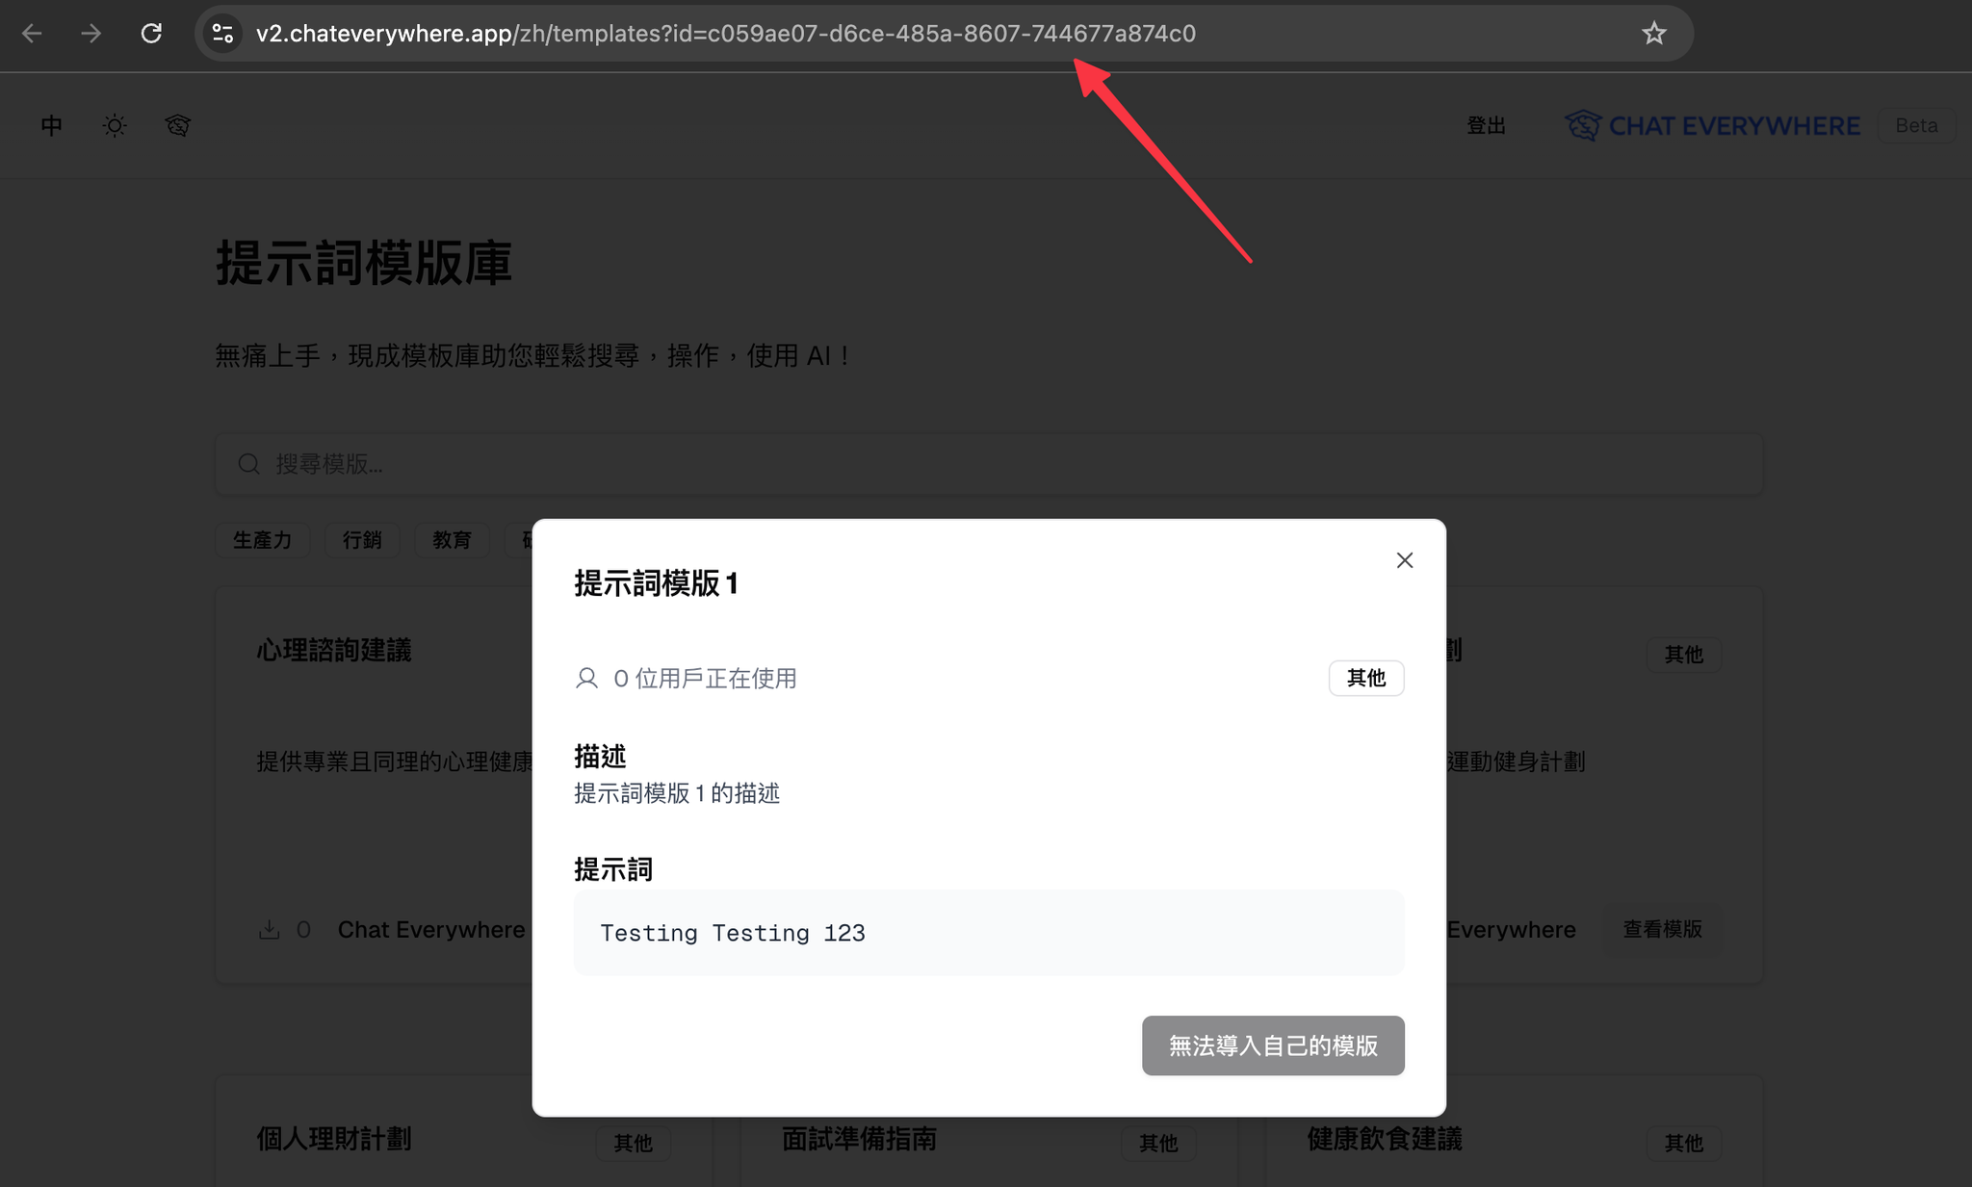Go forward with the browser forward arrow

point(91,34)
